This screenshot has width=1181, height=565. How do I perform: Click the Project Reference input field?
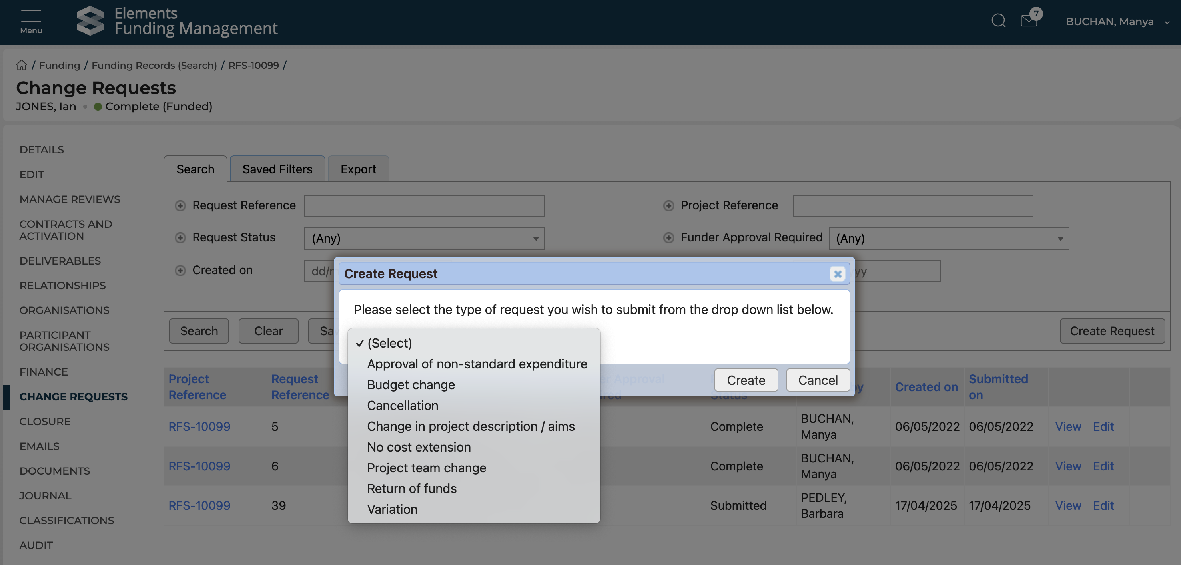(912, 206)
